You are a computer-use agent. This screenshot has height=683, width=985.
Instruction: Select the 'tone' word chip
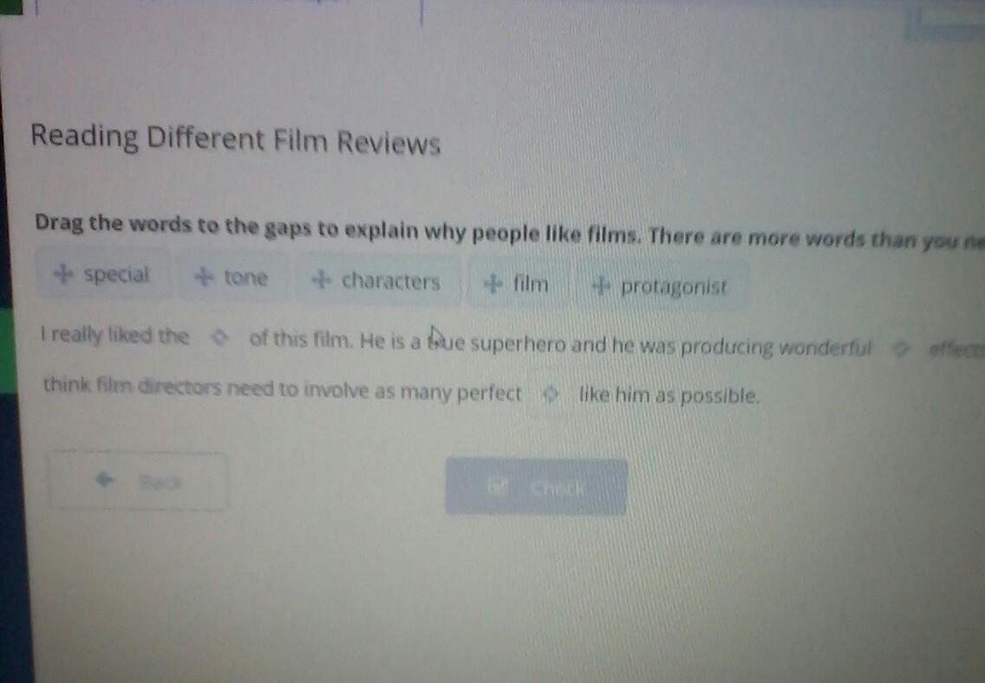[x=233, y=276]
